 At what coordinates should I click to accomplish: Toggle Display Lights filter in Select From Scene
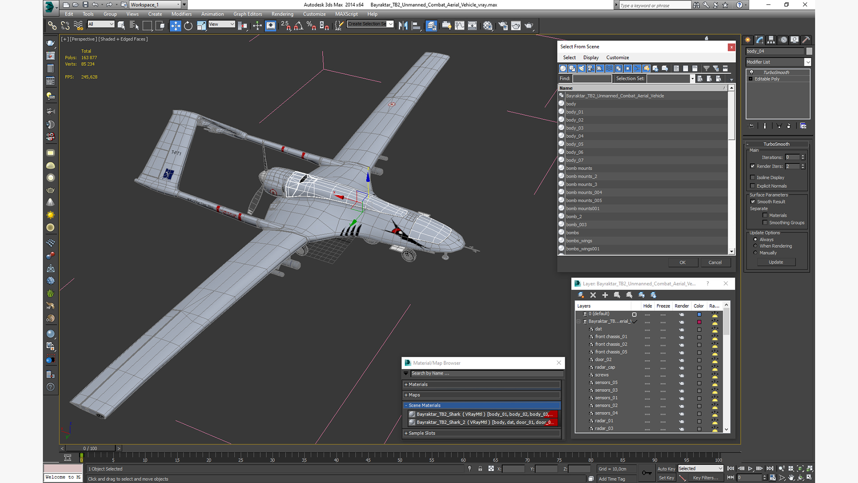coord(581,68)
